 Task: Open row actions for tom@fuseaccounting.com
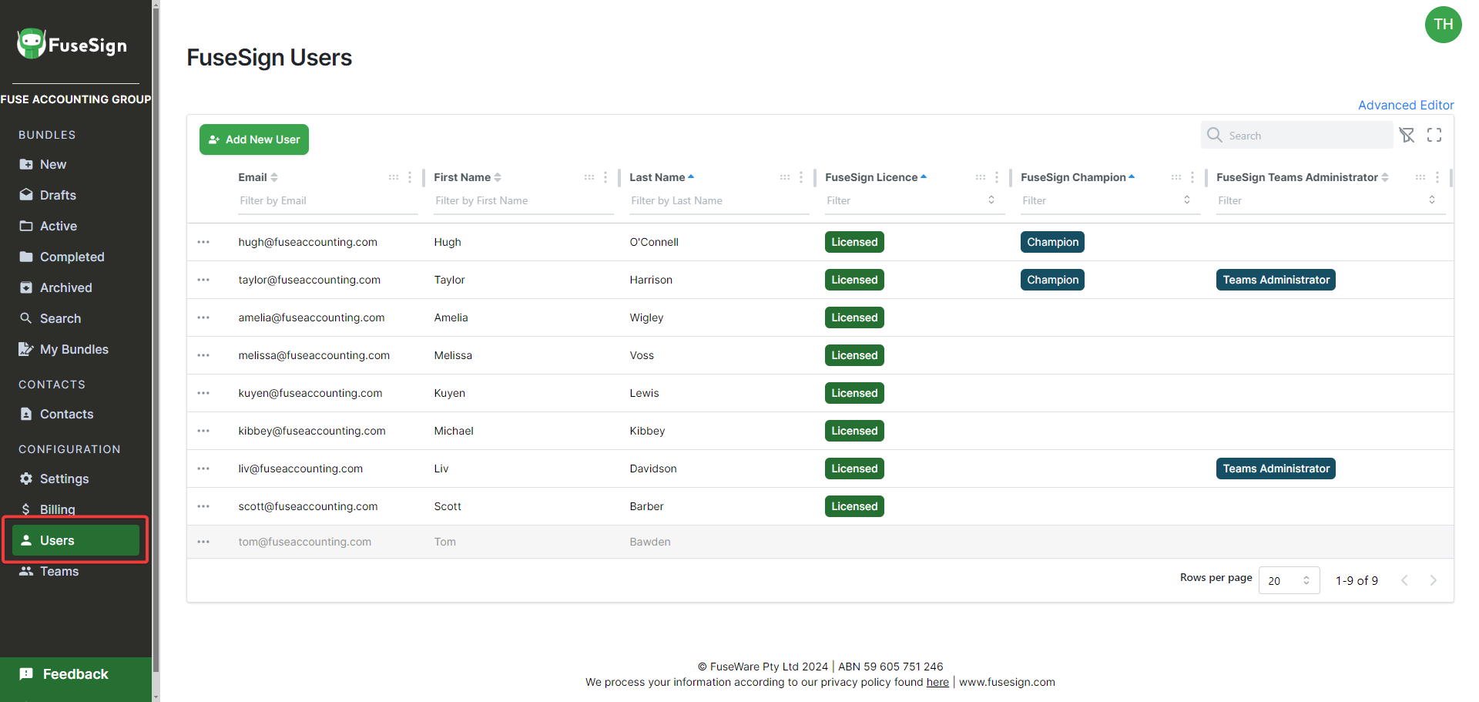[203, 542]
